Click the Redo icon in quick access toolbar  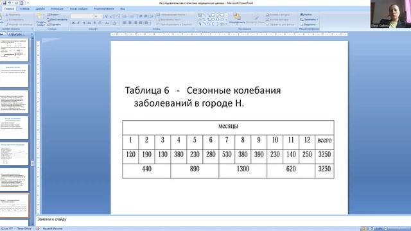coord(16,3)
